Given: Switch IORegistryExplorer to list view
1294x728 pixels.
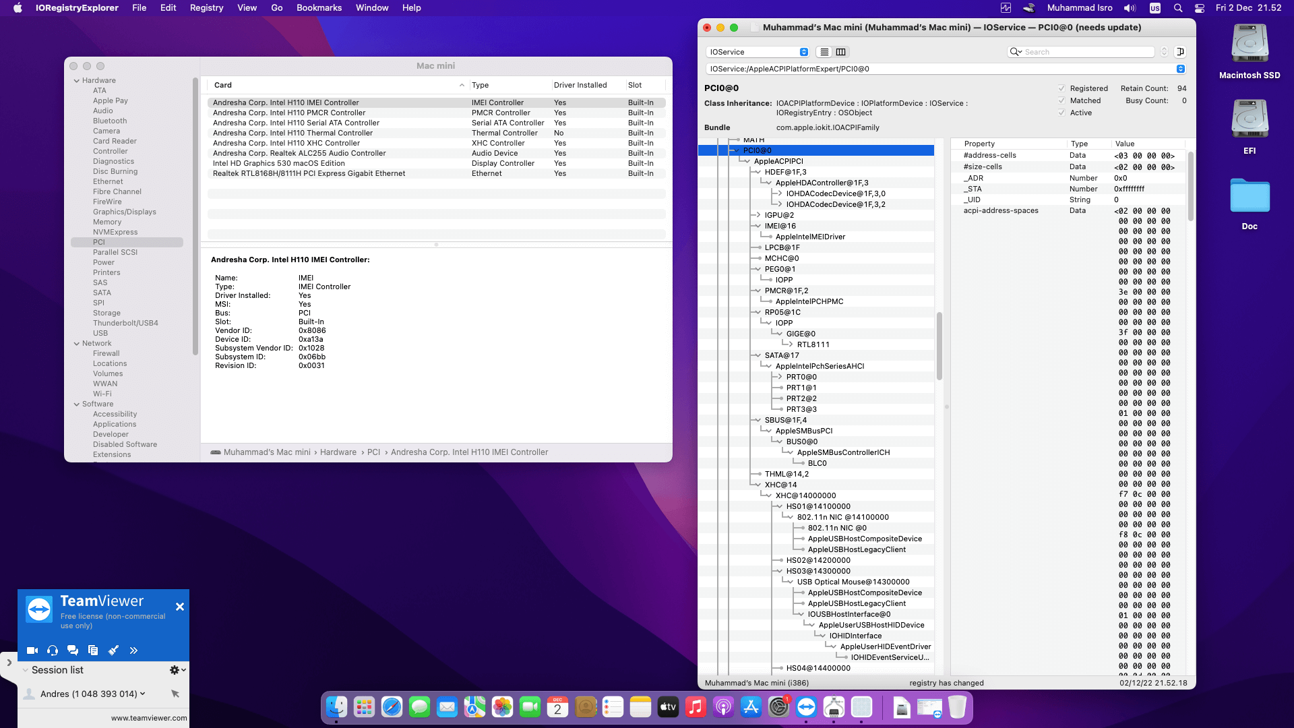Looking at the screenshot, I should 824,52.
